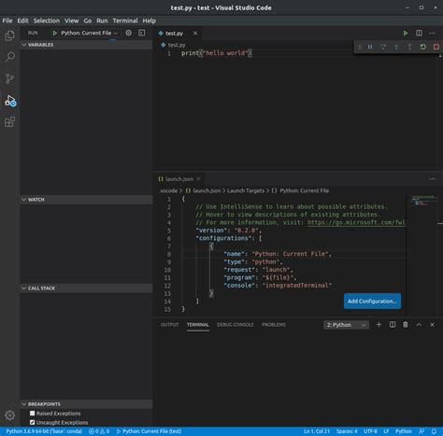Open the Search view in activity bar
The width and height of the screenshot is (443, 436).
click(10, 57)
